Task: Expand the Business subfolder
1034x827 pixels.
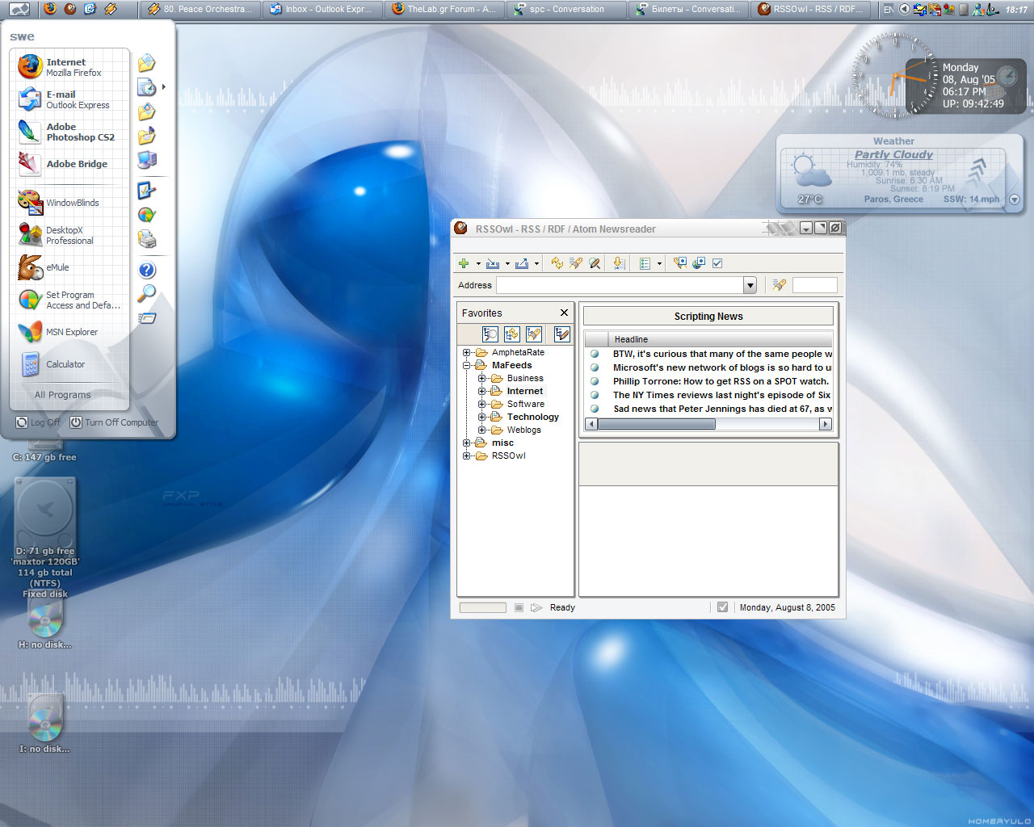Action: click(x=481, y=378)
